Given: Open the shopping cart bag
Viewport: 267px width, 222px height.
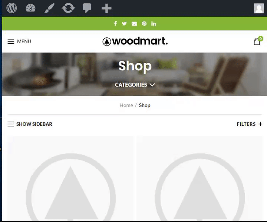Looking at the screenshot, I should pos(257,41).
